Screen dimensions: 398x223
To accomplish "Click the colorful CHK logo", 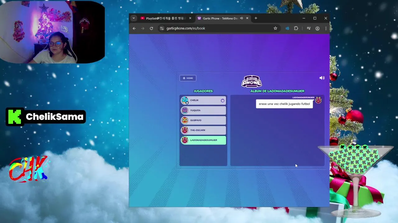I will point(28,169).
